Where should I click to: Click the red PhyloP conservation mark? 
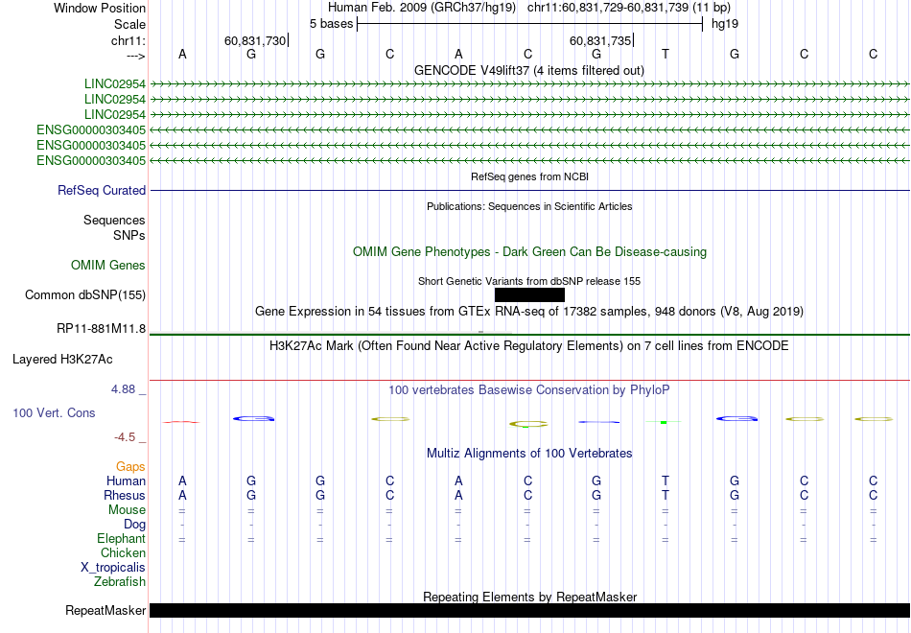click(181, 422)
